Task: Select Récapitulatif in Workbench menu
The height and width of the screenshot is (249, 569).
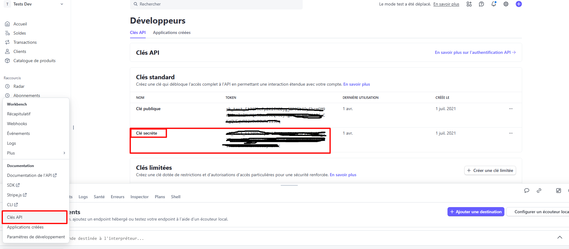Action: click(19, 114)
